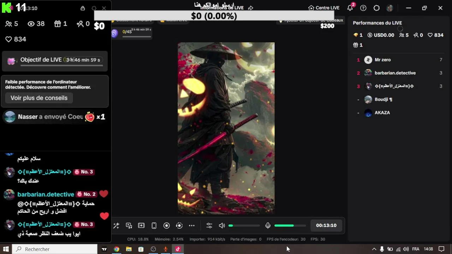452x254 pixels.
Task: Adjust the microphone volume slider
Action: coord(290,225)
